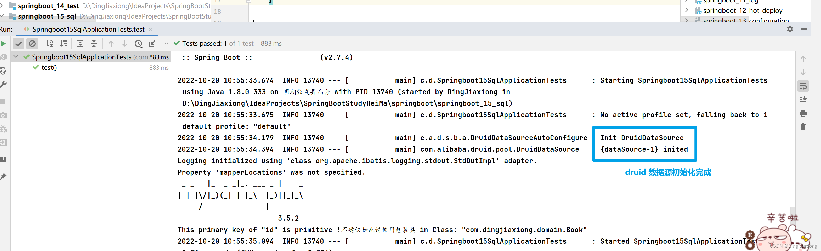The image size is (821, 251).
Task: Toggle auto-test rerun icon
Action: pyautogui.click(x=3, y=71)
